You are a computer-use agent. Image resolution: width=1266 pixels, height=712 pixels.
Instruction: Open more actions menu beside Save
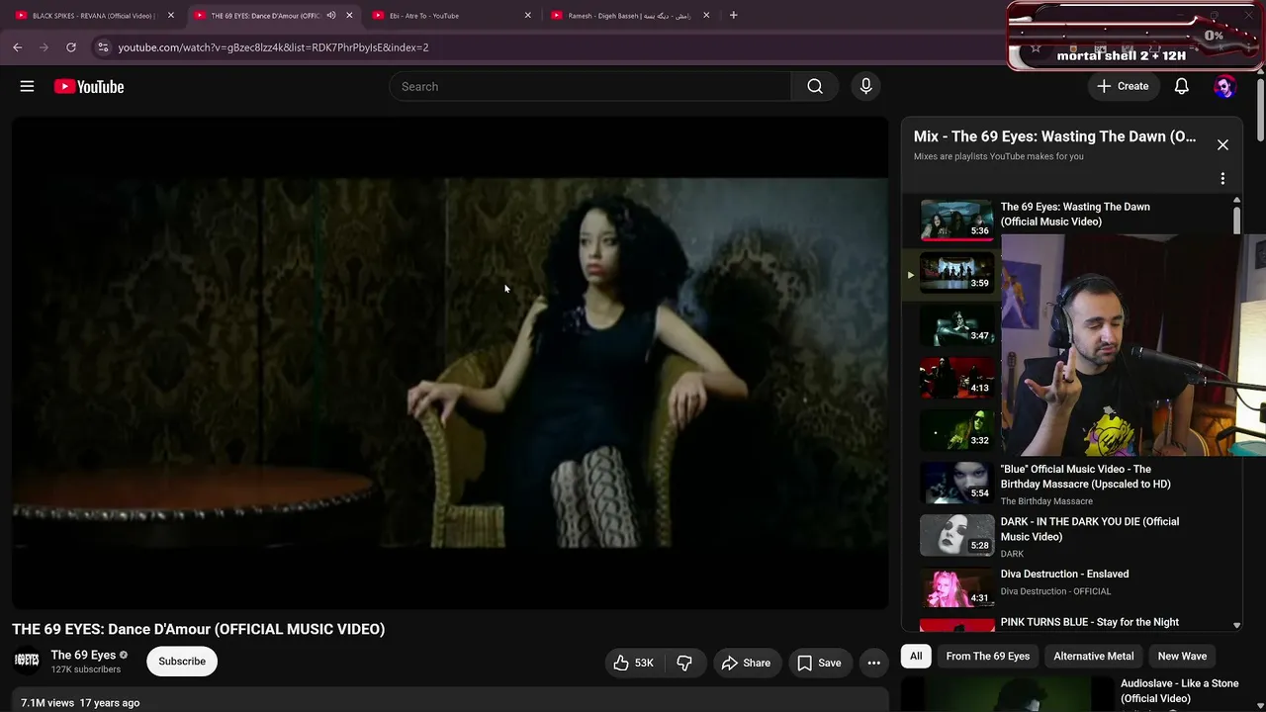point(873,663)
